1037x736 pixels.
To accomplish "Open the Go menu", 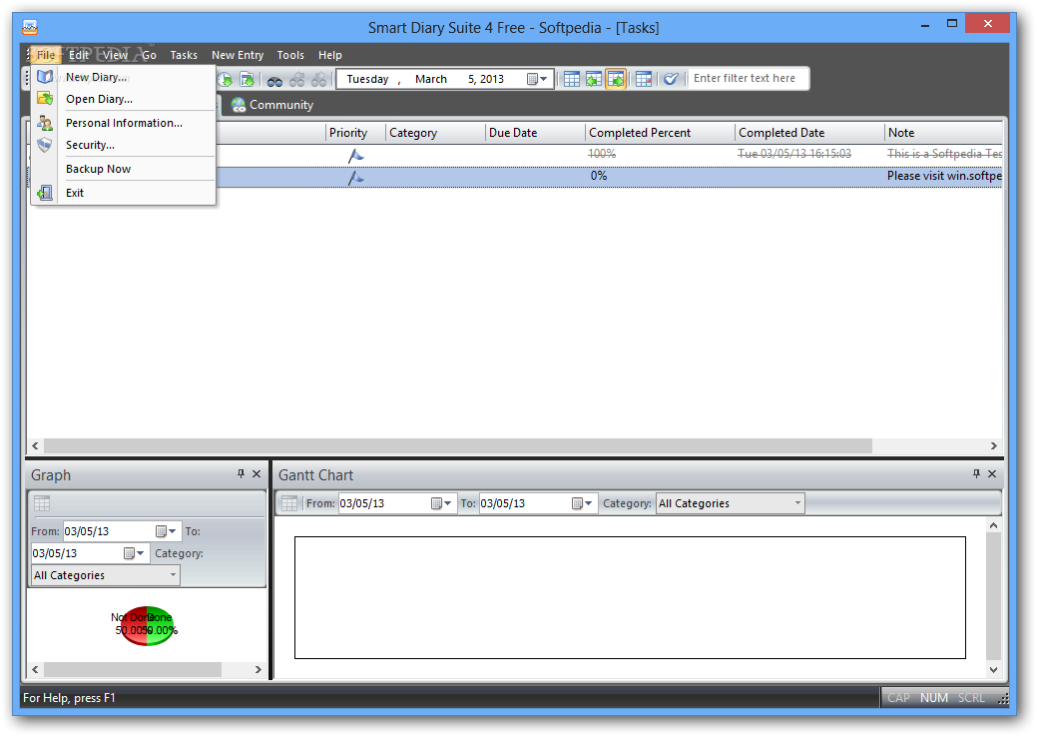I will pyautogui.click(x=150, y=55).
